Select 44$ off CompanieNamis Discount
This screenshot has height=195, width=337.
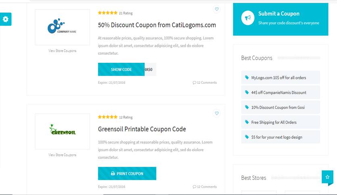pyautogui.click(x=281, y=92)
